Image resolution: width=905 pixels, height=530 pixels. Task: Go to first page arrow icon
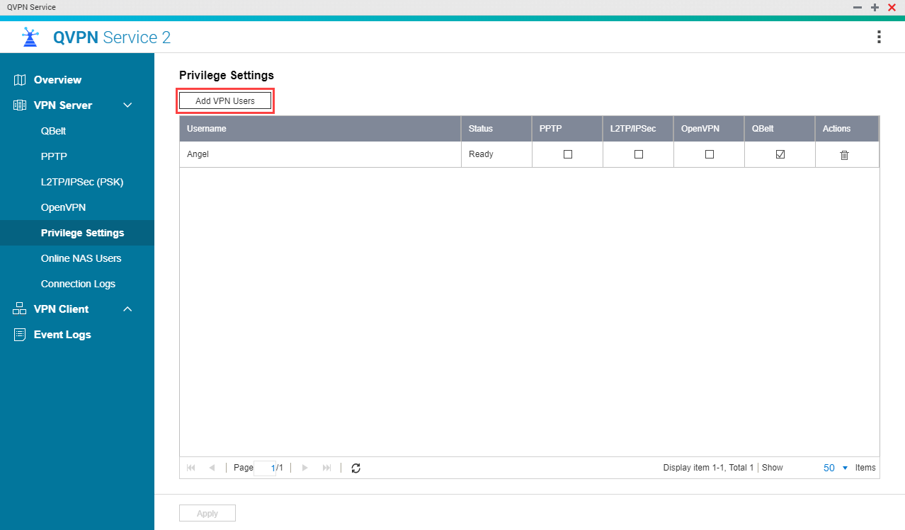pos(190,468)
